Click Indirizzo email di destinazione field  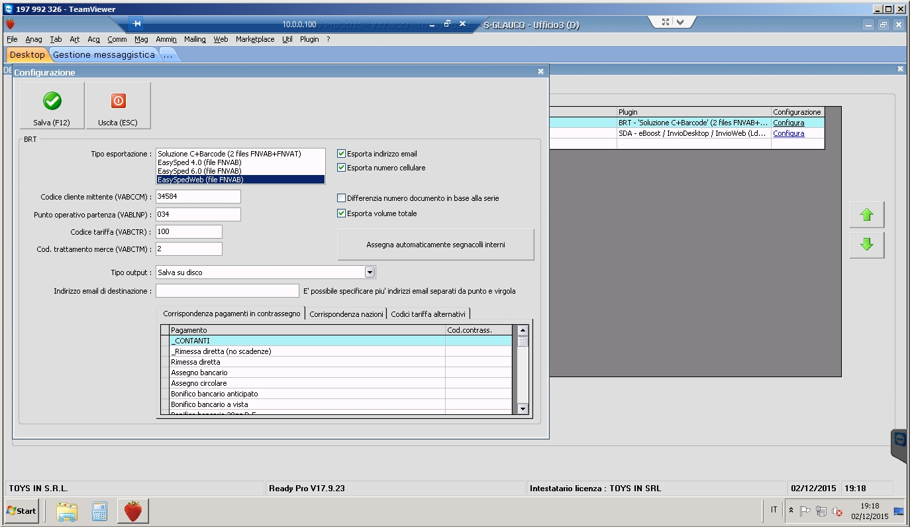point(227,290)
